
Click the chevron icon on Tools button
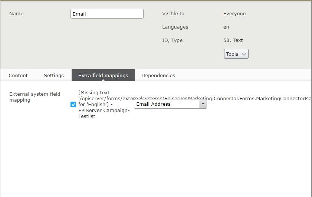coord(244,54)
